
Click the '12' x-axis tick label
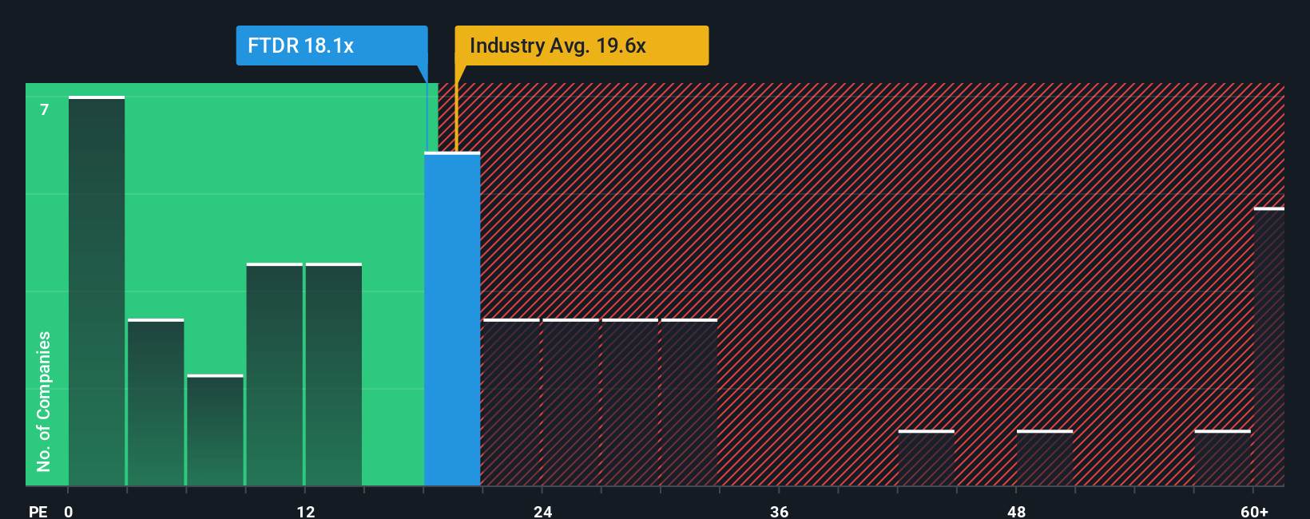point(305,511)
